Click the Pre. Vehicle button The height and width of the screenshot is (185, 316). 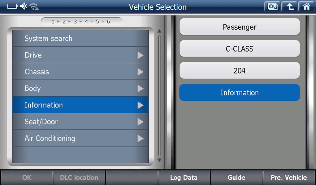[x=289, y=178]
